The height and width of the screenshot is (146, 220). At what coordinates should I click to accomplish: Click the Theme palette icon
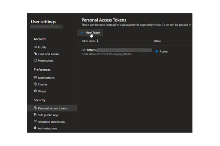point(35,84)
